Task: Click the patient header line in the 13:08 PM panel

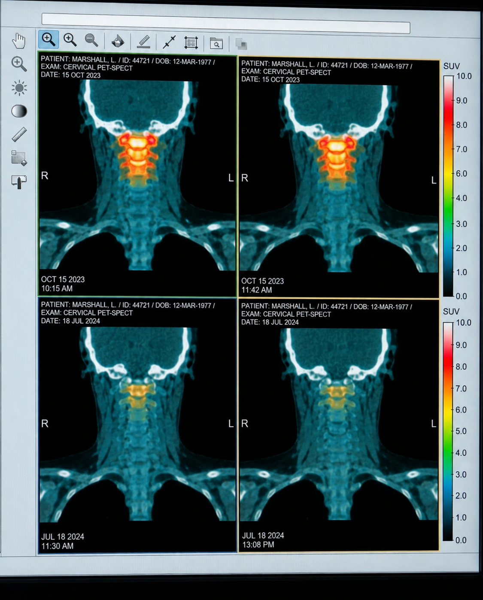Action: click(x=327, y=306)
